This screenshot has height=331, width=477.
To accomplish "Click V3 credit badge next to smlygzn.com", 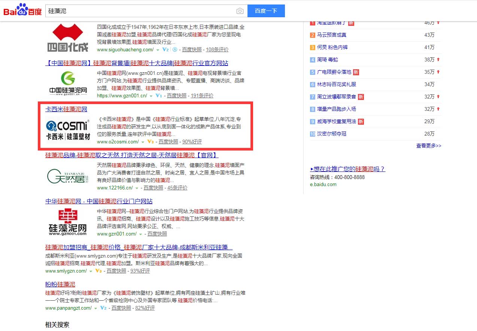I will [x=98, y=271].
